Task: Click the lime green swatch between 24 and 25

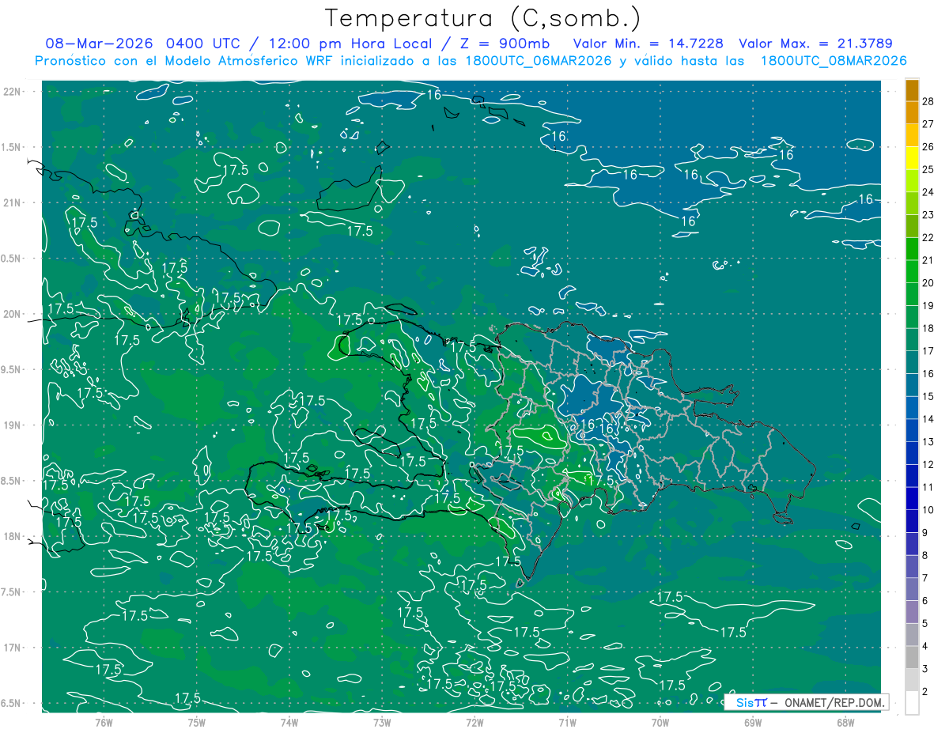Action: [912, 181]
